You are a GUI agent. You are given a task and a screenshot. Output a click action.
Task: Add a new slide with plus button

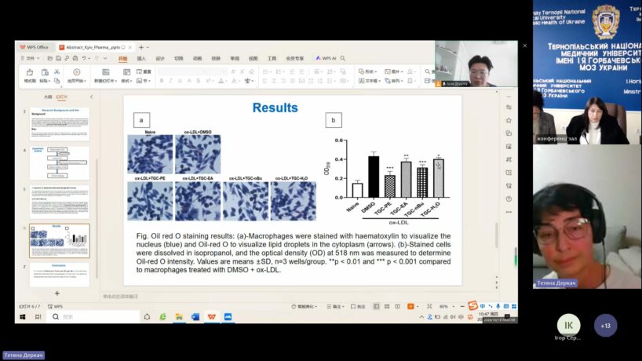tap(57, 293)
